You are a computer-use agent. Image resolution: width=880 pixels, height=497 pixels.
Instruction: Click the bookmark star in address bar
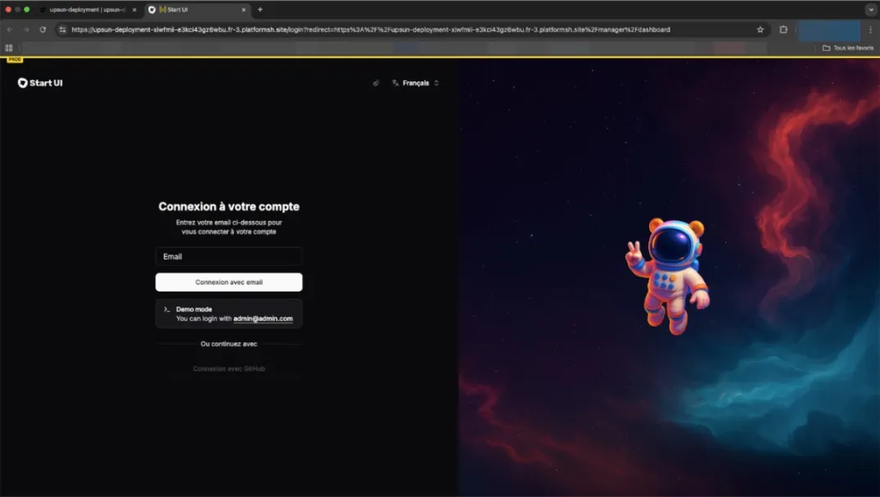(760, 29)
